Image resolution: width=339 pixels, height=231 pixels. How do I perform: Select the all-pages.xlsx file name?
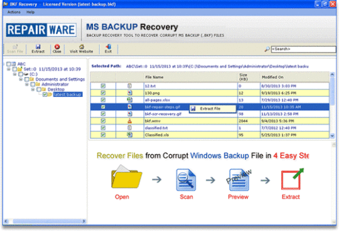[157, 100]
